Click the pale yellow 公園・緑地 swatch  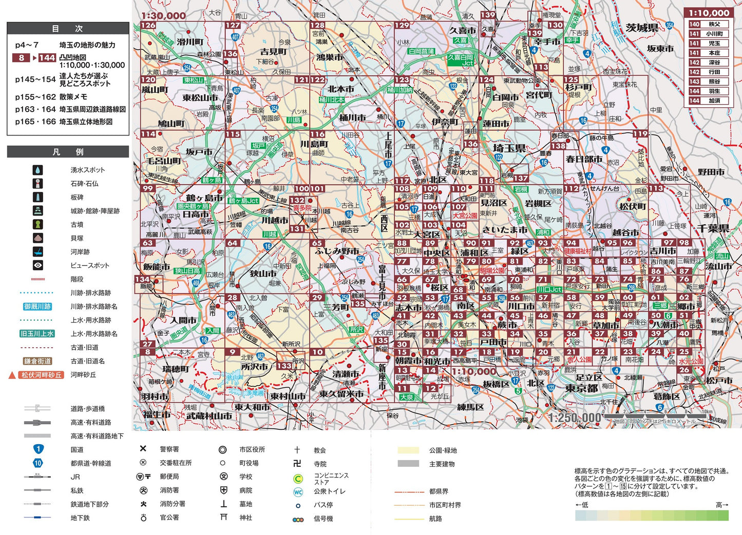tap(408, 450)
